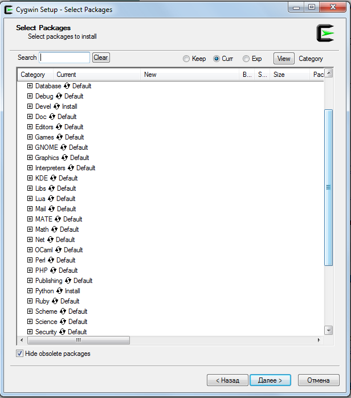Click the Publishing cycle icon
The width and height of the screenshot is (351, 398).
(x=68, y=281)
